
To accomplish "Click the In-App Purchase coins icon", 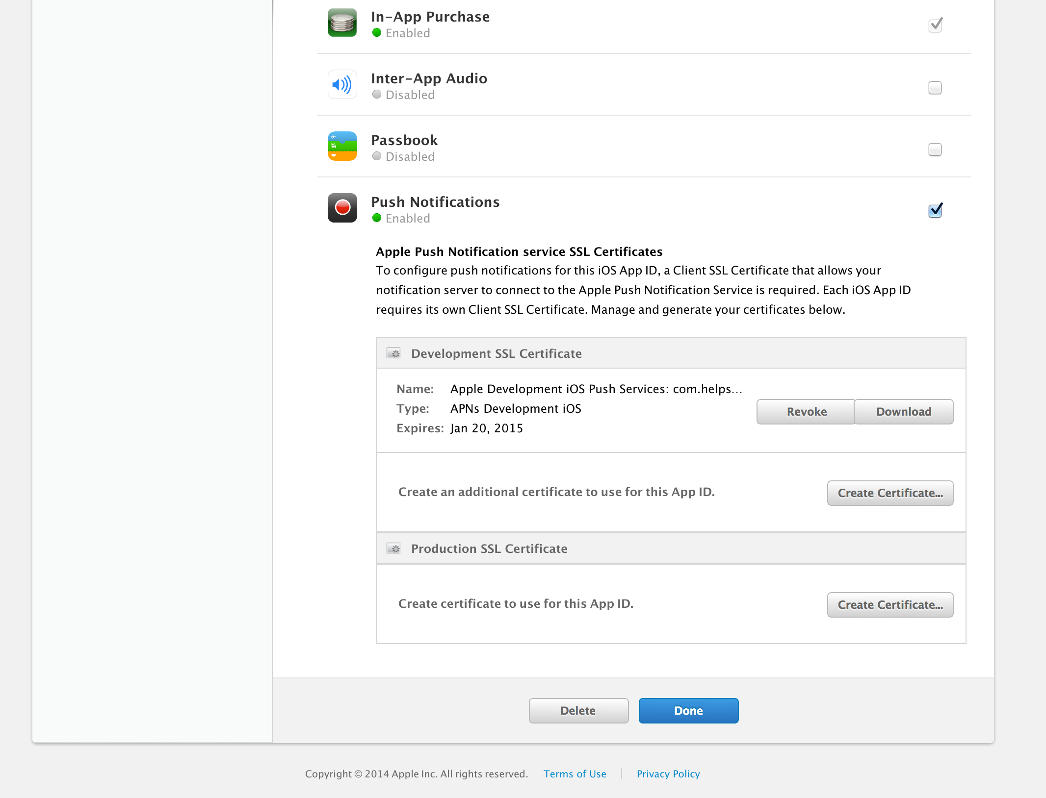I will 342,23.
